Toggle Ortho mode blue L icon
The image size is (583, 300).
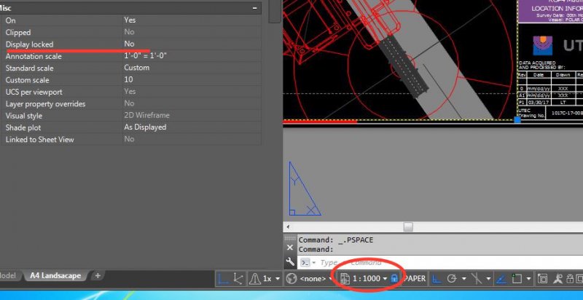click(436, 278)
